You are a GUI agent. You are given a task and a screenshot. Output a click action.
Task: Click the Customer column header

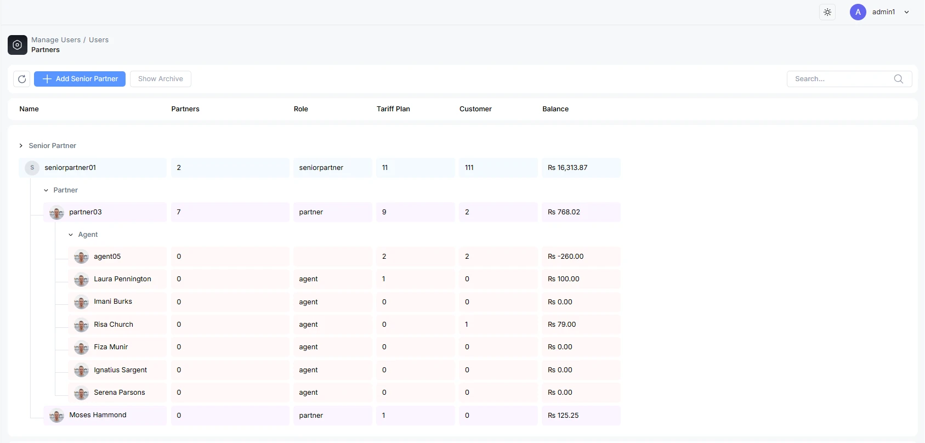point(475,109)
